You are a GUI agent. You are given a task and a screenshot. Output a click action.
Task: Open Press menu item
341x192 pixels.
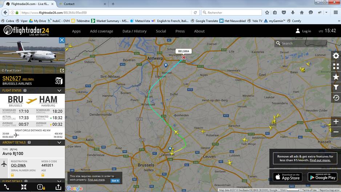(x=180, y=31)
